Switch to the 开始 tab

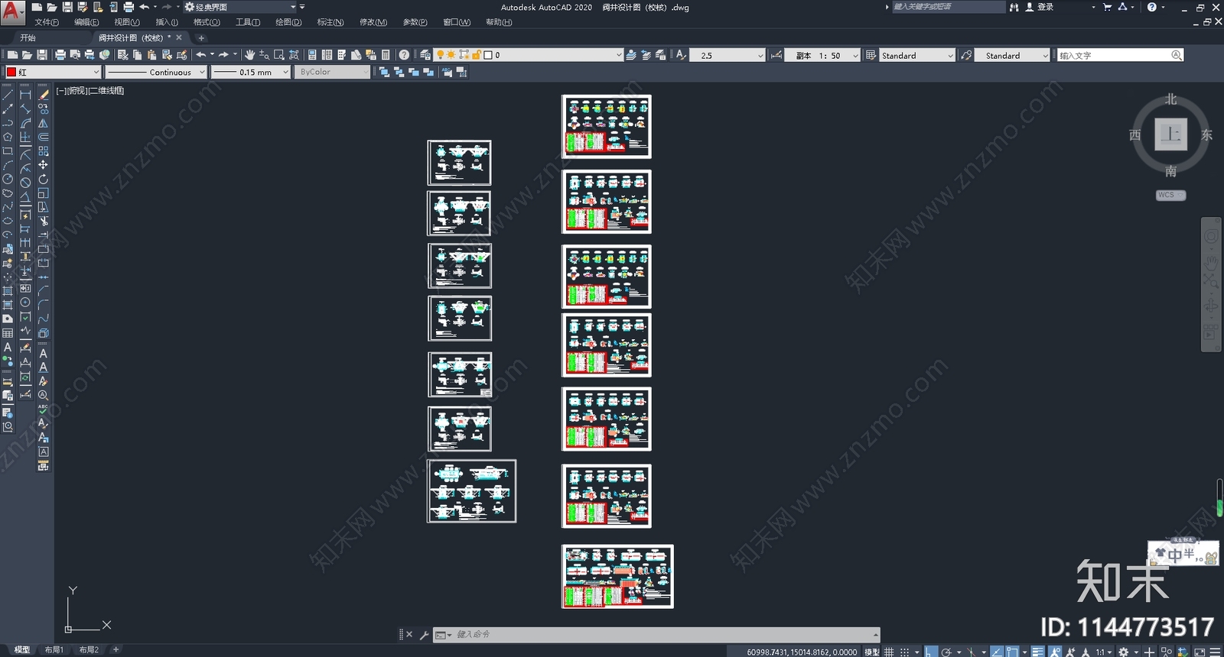coord(28,37)
